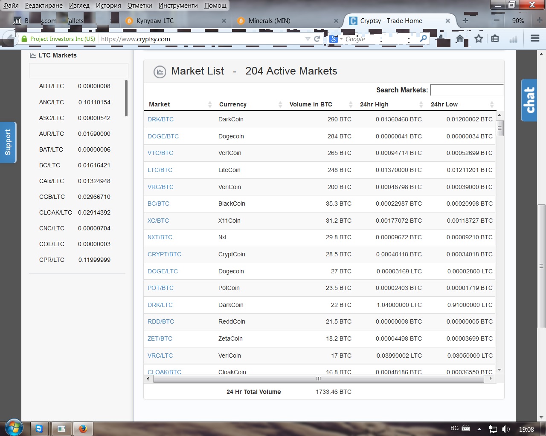Click the market table vertical scrollbar thumb
The image size is (546, 436).
[x=500, y=128]
